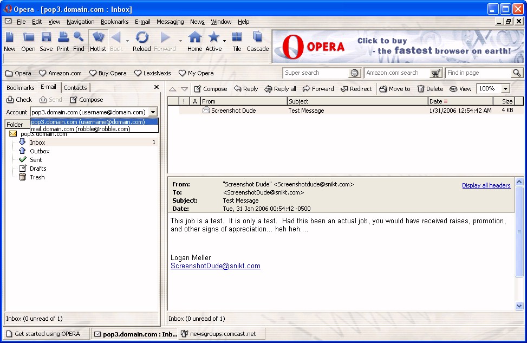Select the Test Message email row

(346, 111)
